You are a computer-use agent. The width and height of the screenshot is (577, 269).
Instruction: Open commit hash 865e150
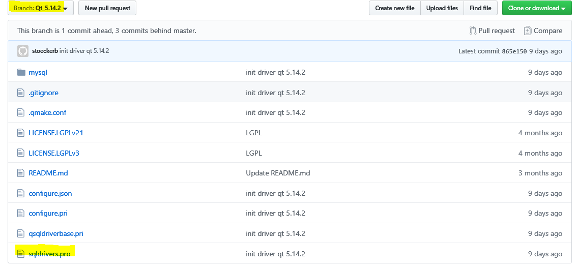[x=514, y=51]
